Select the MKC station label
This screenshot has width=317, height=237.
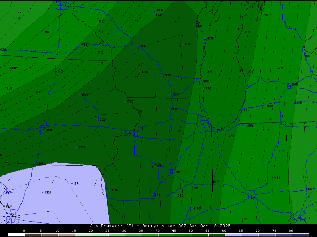pyautogui.click(x=17, y=216)
